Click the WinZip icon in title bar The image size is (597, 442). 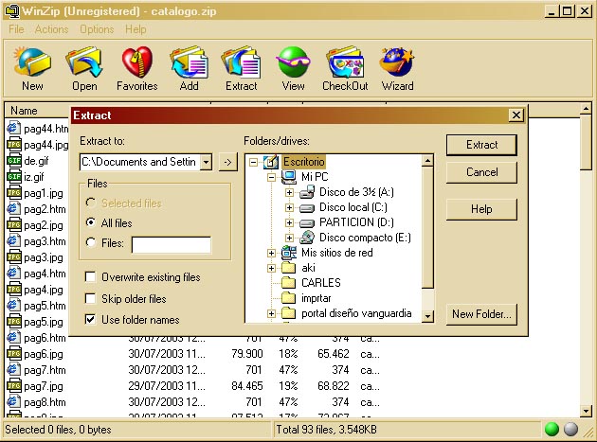[x=11, y=10]
